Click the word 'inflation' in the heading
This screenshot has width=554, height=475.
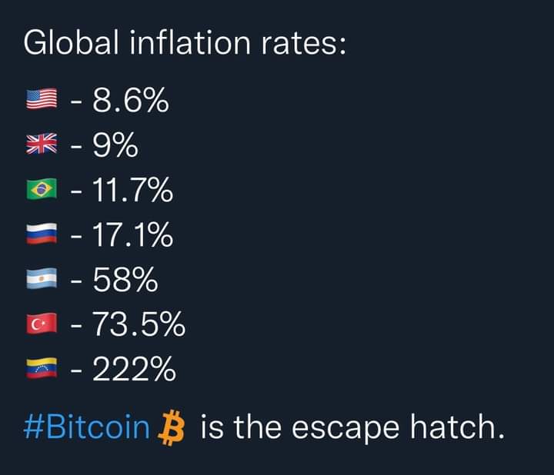[x=190, y=43]
